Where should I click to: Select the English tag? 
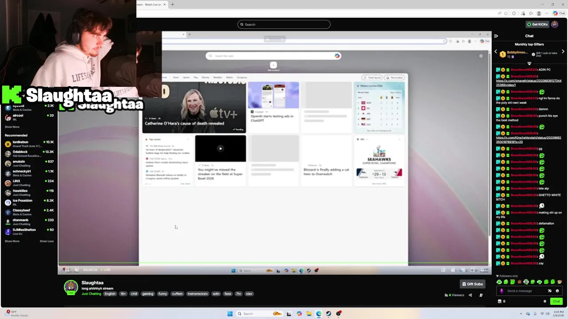(x=110, y=294)
